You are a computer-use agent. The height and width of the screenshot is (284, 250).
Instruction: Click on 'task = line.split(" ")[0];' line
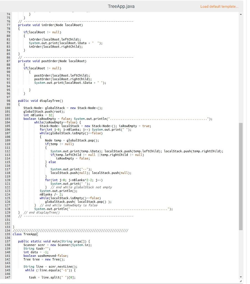pyautogui.click(x=52, y=277)
